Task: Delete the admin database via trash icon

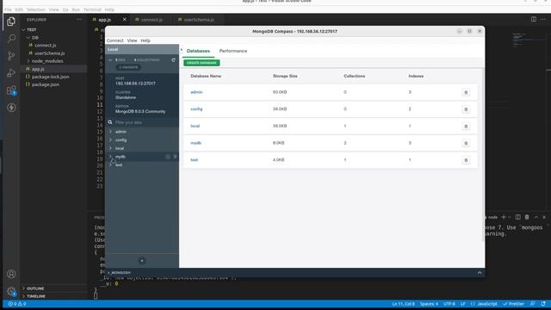Action: [x=466, y=92]
